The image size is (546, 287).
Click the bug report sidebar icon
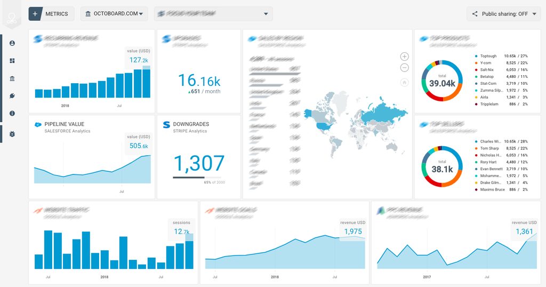tap(12, 134)
